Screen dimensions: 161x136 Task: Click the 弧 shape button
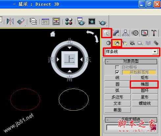coord(118,91)
